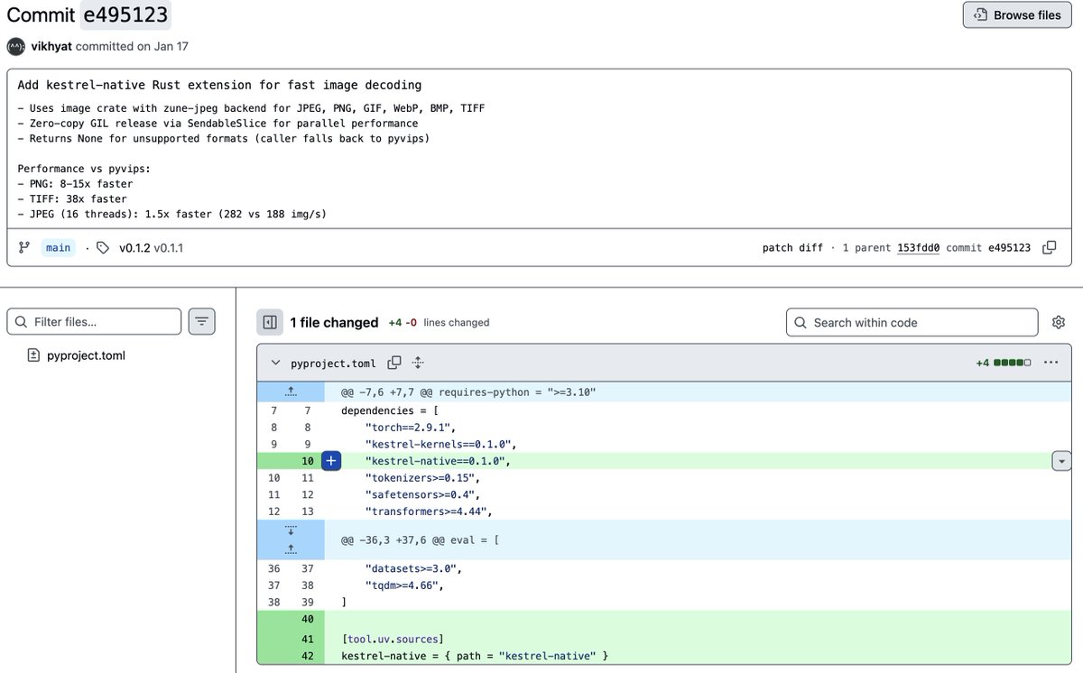Open the vikhyat author link
This screenshot has width=1083, height=673.
click(51, 46)
